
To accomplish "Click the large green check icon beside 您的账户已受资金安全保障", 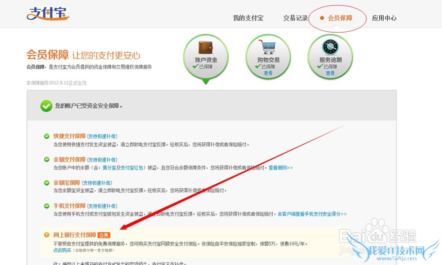I will [46, 106].
